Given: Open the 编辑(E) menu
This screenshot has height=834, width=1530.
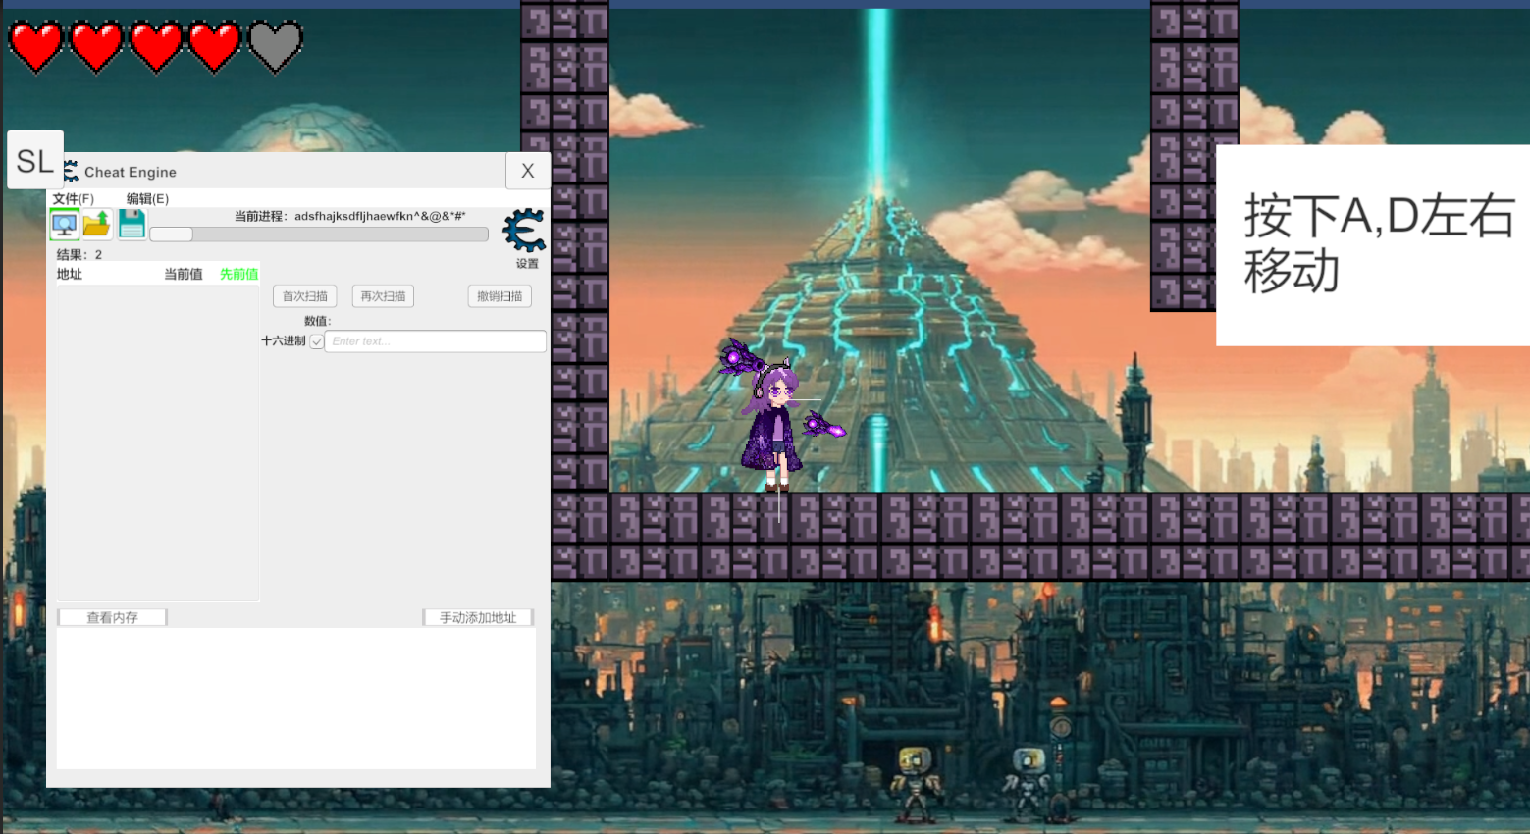Looking at the screenshot, I should pos(147,198).
